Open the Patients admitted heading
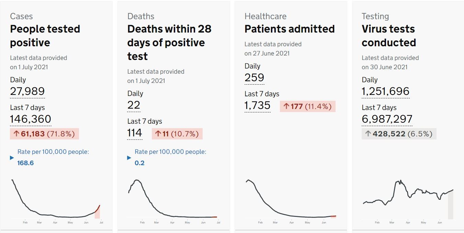This screenshot has width=464, height=233. pyautogui.click(x=290, y=29)
